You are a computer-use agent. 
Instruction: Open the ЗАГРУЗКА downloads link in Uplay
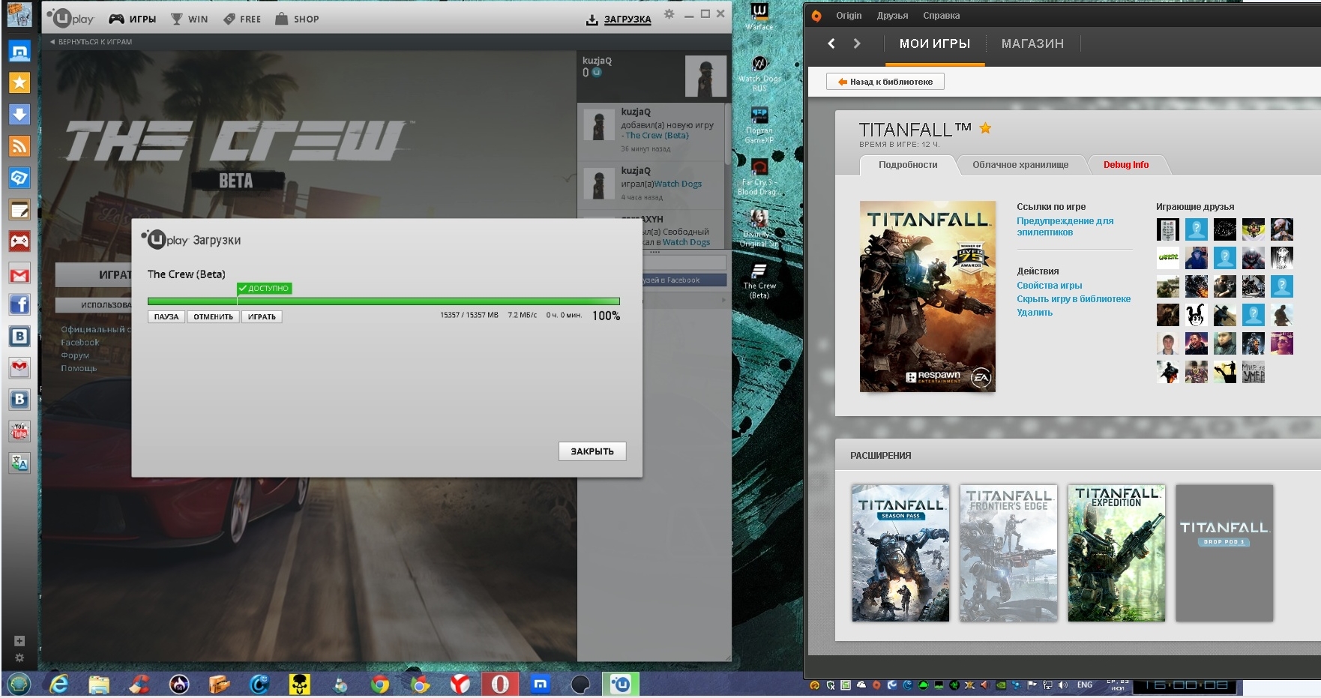pos(619,19)
